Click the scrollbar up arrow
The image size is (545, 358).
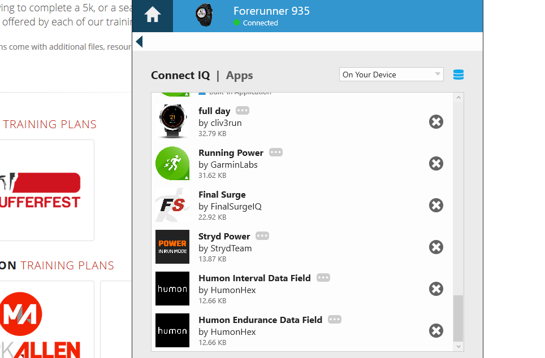pyautogui.click(x=459, y=98)
